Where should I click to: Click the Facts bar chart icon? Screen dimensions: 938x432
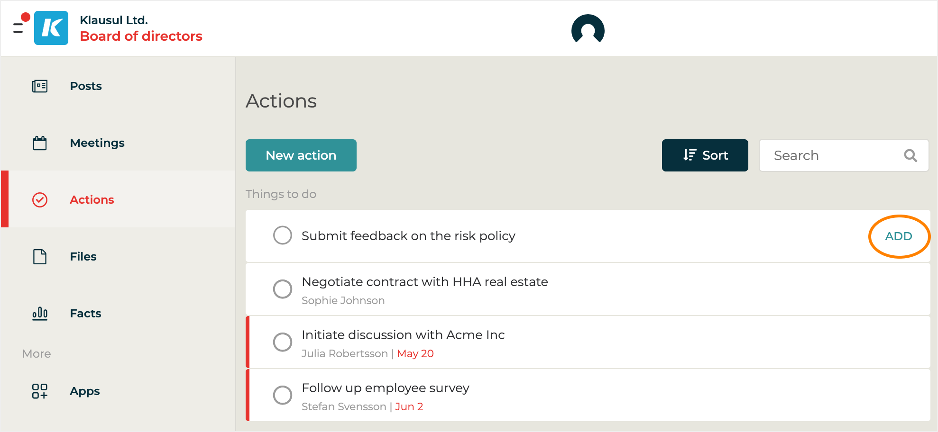pos(40,314)
